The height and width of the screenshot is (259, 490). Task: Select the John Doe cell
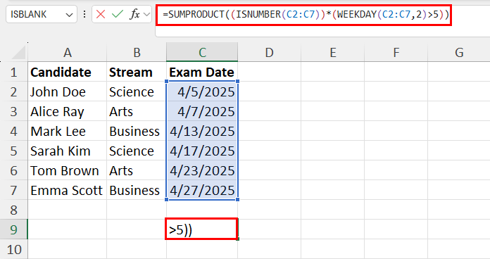point(67,92)
